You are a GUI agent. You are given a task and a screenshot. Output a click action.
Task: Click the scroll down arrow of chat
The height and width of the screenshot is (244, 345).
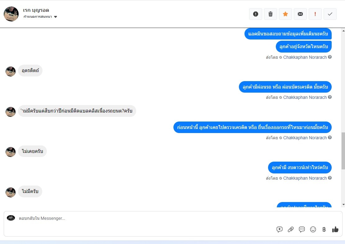point(343,205)
